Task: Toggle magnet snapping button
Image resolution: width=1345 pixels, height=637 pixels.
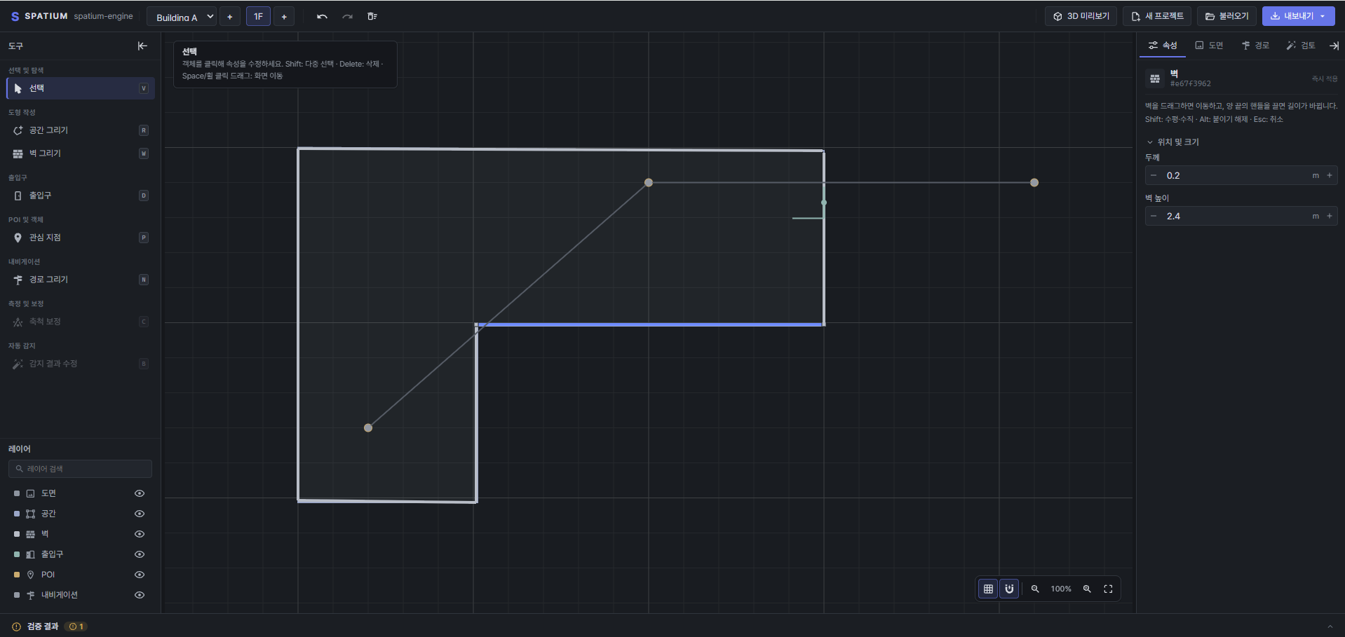Action: click(1009, 589)
